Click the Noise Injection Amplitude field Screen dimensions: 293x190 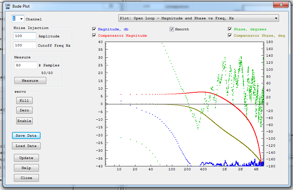25,36
